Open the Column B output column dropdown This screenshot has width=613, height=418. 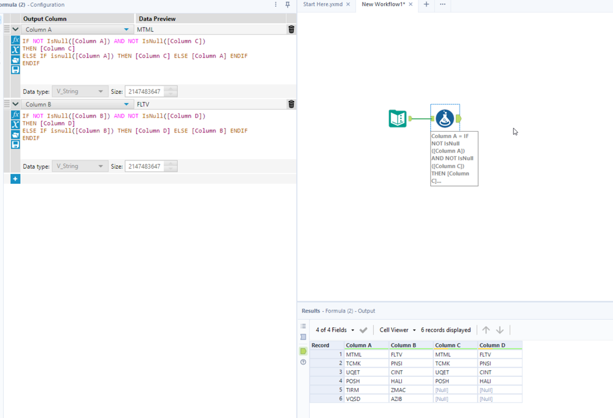126,104
